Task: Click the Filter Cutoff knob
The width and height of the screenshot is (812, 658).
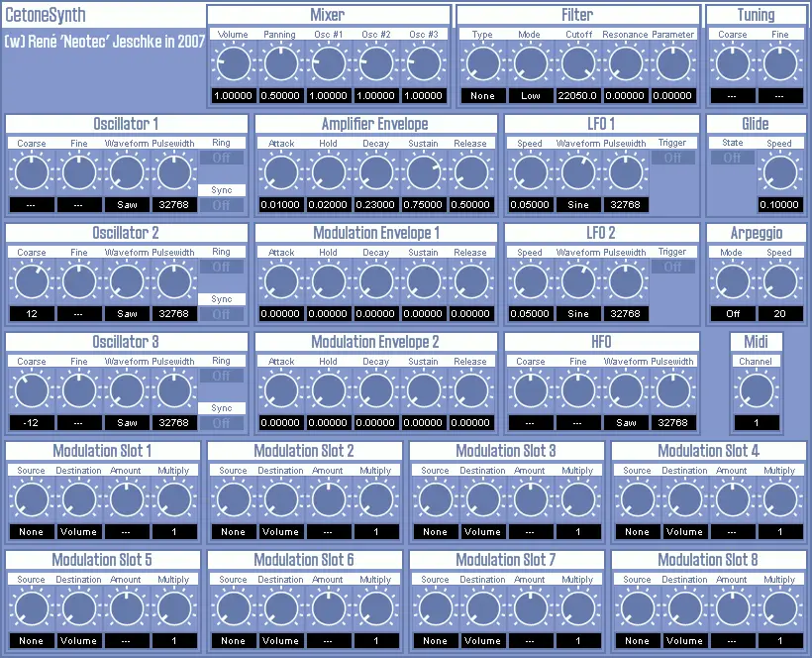Action: [578, 63]
